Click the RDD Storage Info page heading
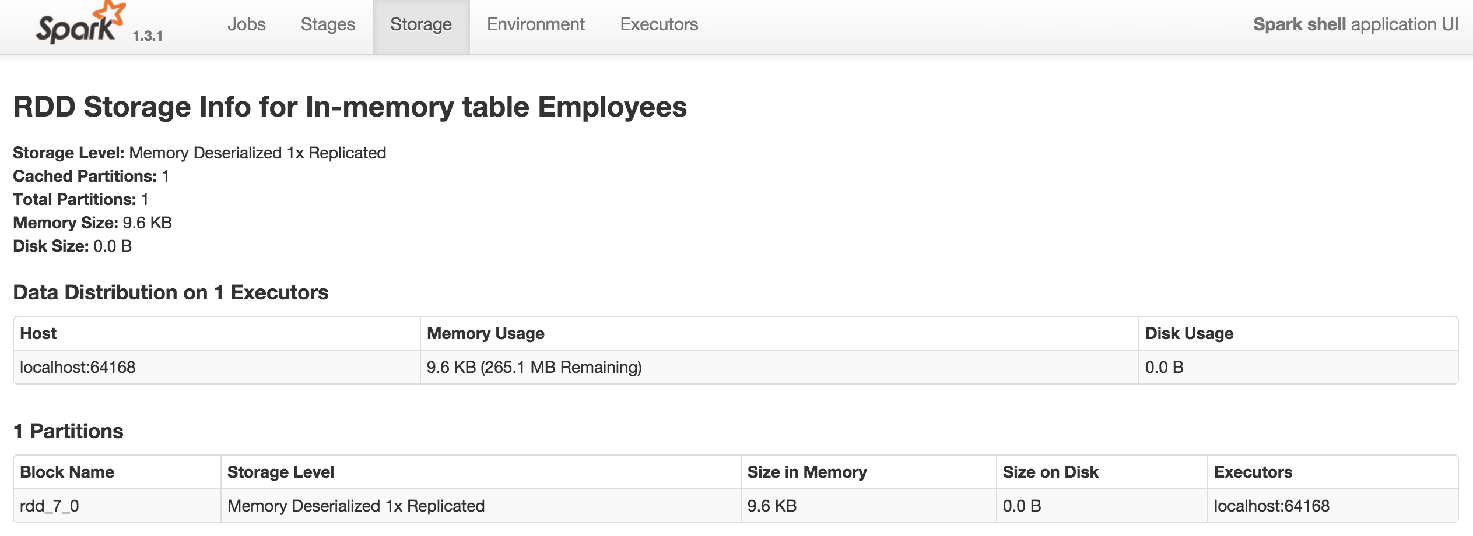Screen dimensions: 1473x536 (x=350, y=107)
